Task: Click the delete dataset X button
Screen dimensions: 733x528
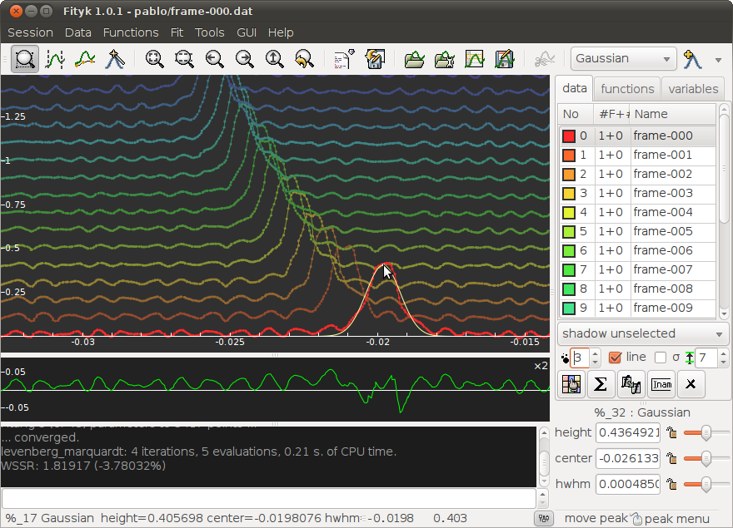Action: (691, 384)
